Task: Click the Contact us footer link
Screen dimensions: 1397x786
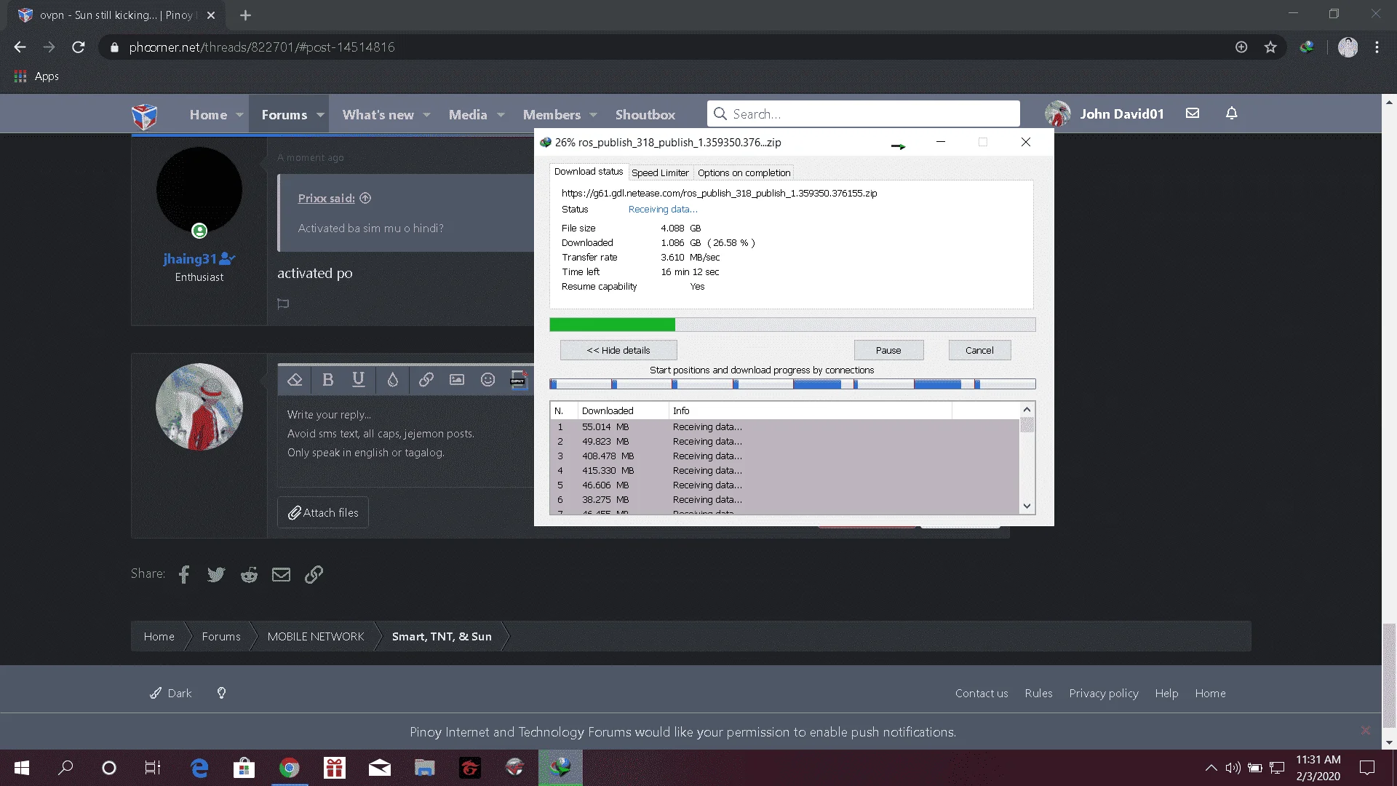Action: (982, 694)
